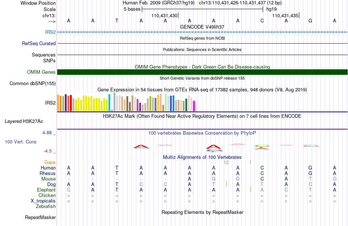Click the Zebrafish species label
Screen dimensions: 348x226
pyautogui.click(x=46, y=207)
